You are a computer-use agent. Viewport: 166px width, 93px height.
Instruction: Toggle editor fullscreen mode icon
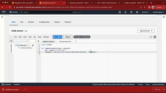[151, 37]
